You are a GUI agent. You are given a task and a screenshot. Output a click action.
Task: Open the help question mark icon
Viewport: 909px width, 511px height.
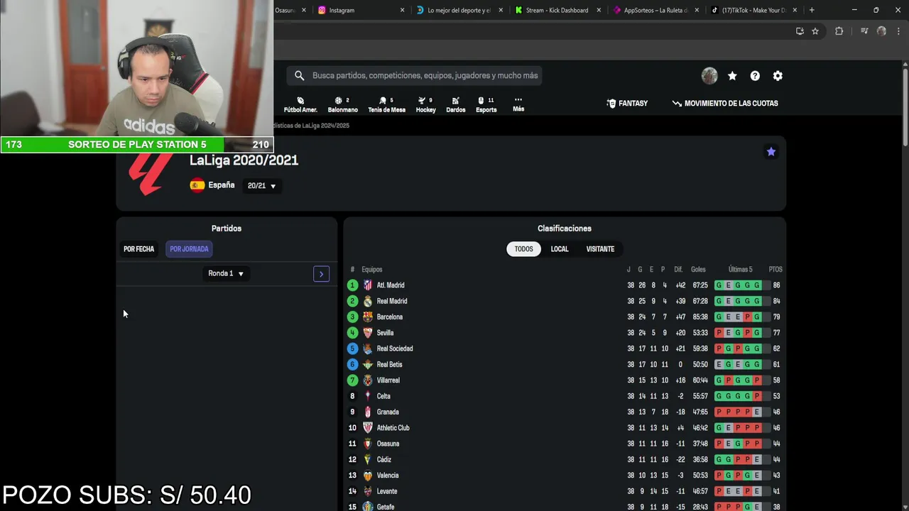[755, 76]
